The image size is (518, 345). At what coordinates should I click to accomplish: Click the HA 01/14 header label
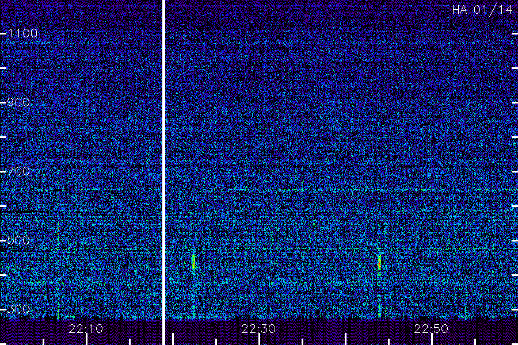point(482,10)
